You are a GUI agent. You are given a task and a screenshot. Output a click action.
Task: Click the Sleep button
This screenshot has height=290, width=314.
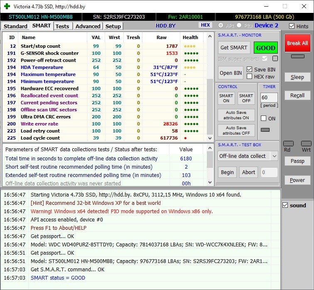[297, 77]
